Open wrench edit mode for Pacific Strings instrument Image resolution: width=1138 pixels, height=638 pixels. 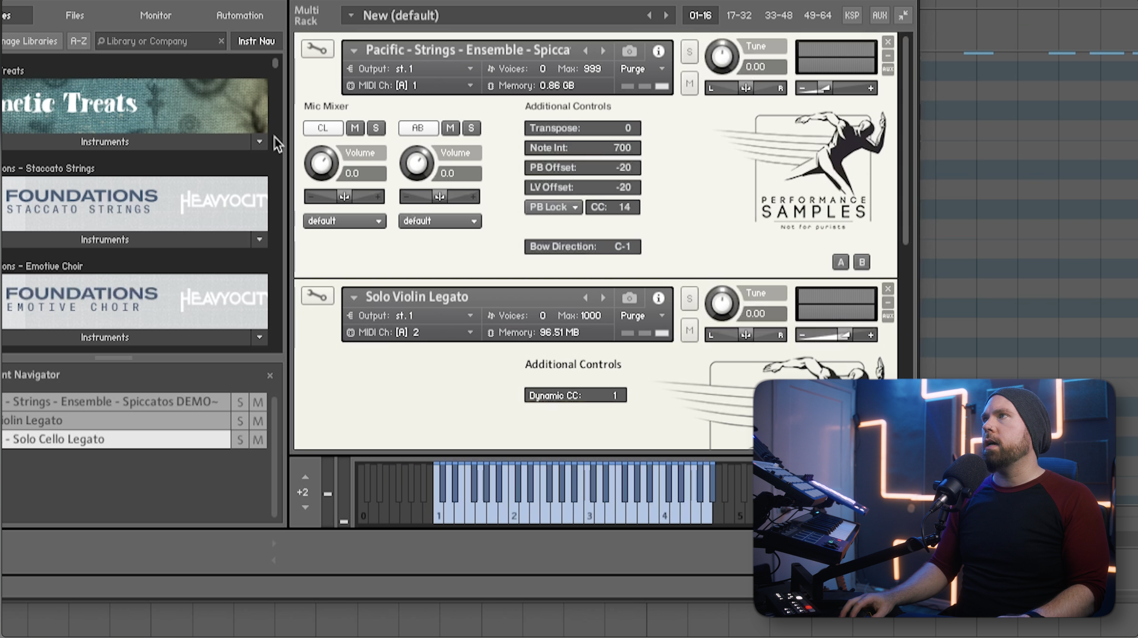317,49
